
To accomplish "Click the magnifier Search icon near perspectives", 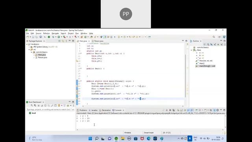I will 214,37.
